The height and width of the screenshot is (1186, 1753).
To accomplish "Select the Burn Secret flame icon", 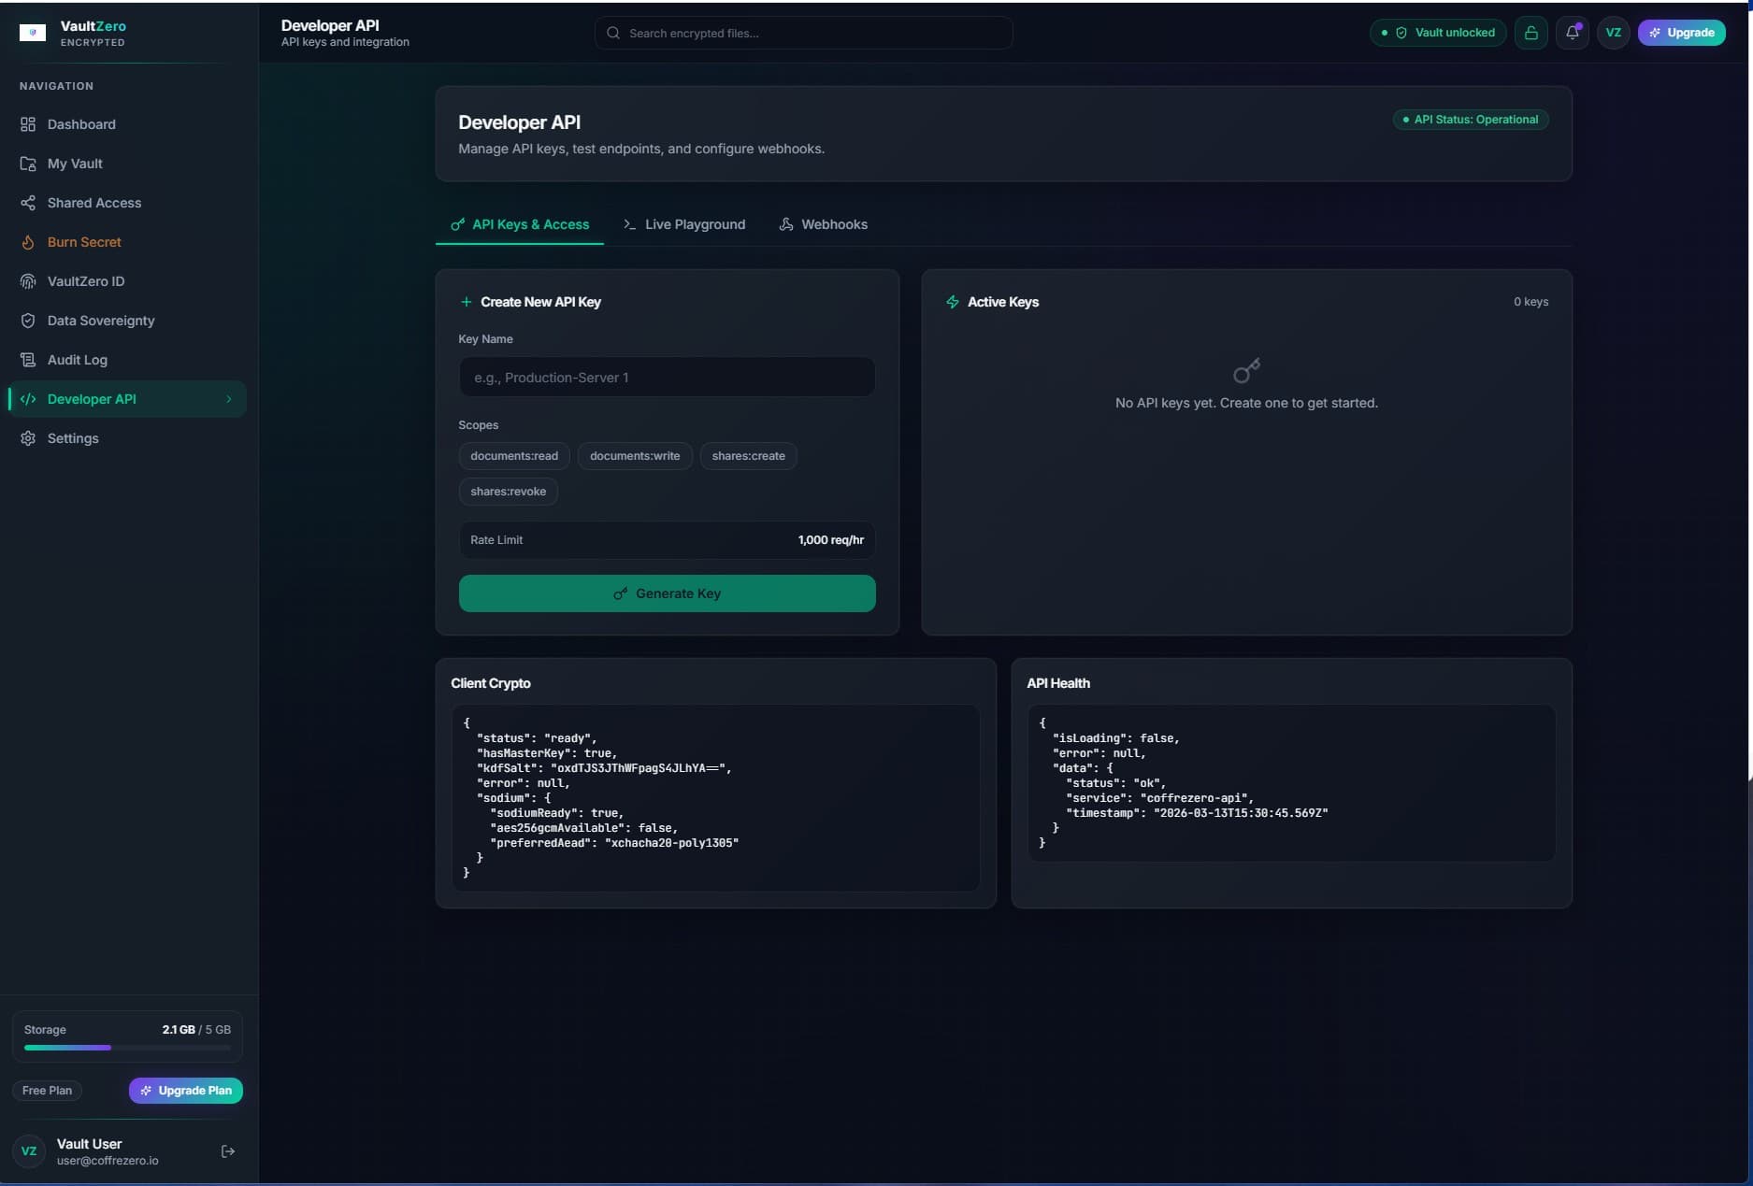I will point(29,242).
